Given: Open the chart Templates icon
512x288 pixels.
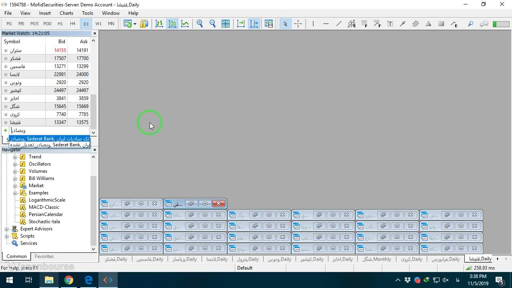Looking at the screenshot, I should click(269, 24).
